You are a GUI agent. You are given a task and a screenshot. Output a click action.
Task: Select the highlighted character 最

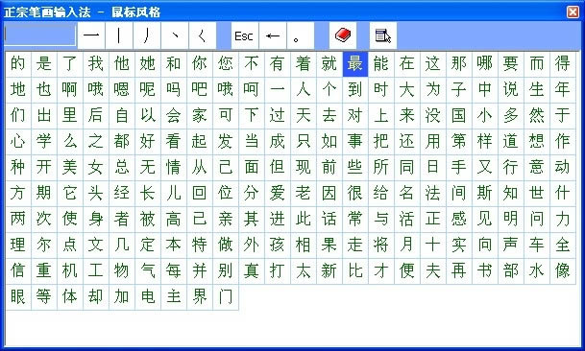coord(355,64)
